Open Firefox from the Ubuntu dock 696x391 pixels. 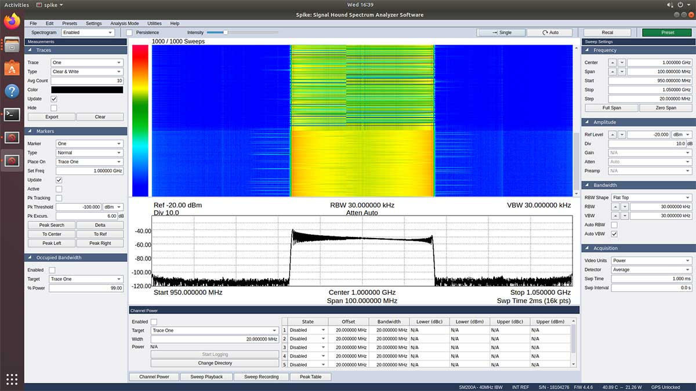(x=12, y=21)
